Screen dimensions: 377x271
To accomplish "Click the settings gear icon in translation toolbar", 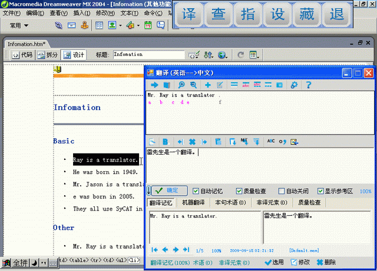I will [x=294, y=85].
